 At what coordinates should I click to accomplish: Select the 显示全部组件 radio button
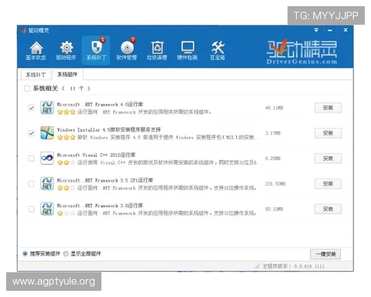click(66, 254)
